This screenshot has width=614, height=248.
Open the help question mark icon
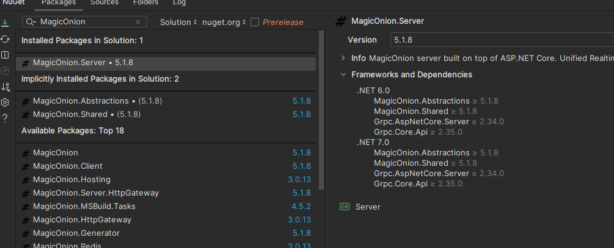tap(5, 118)
